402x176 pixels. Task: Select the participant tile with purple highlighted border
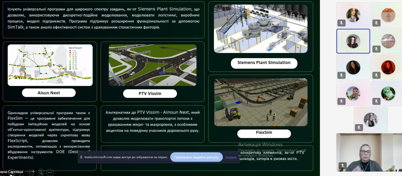pyautogui.click(x=353, y=41)
